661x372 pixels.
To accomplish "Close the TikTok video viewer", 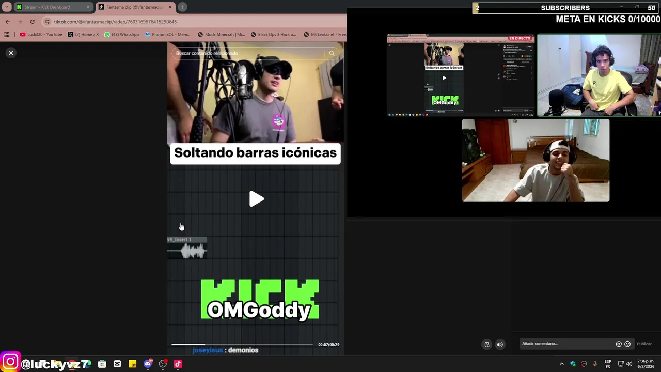I will [x=11, y=53].
